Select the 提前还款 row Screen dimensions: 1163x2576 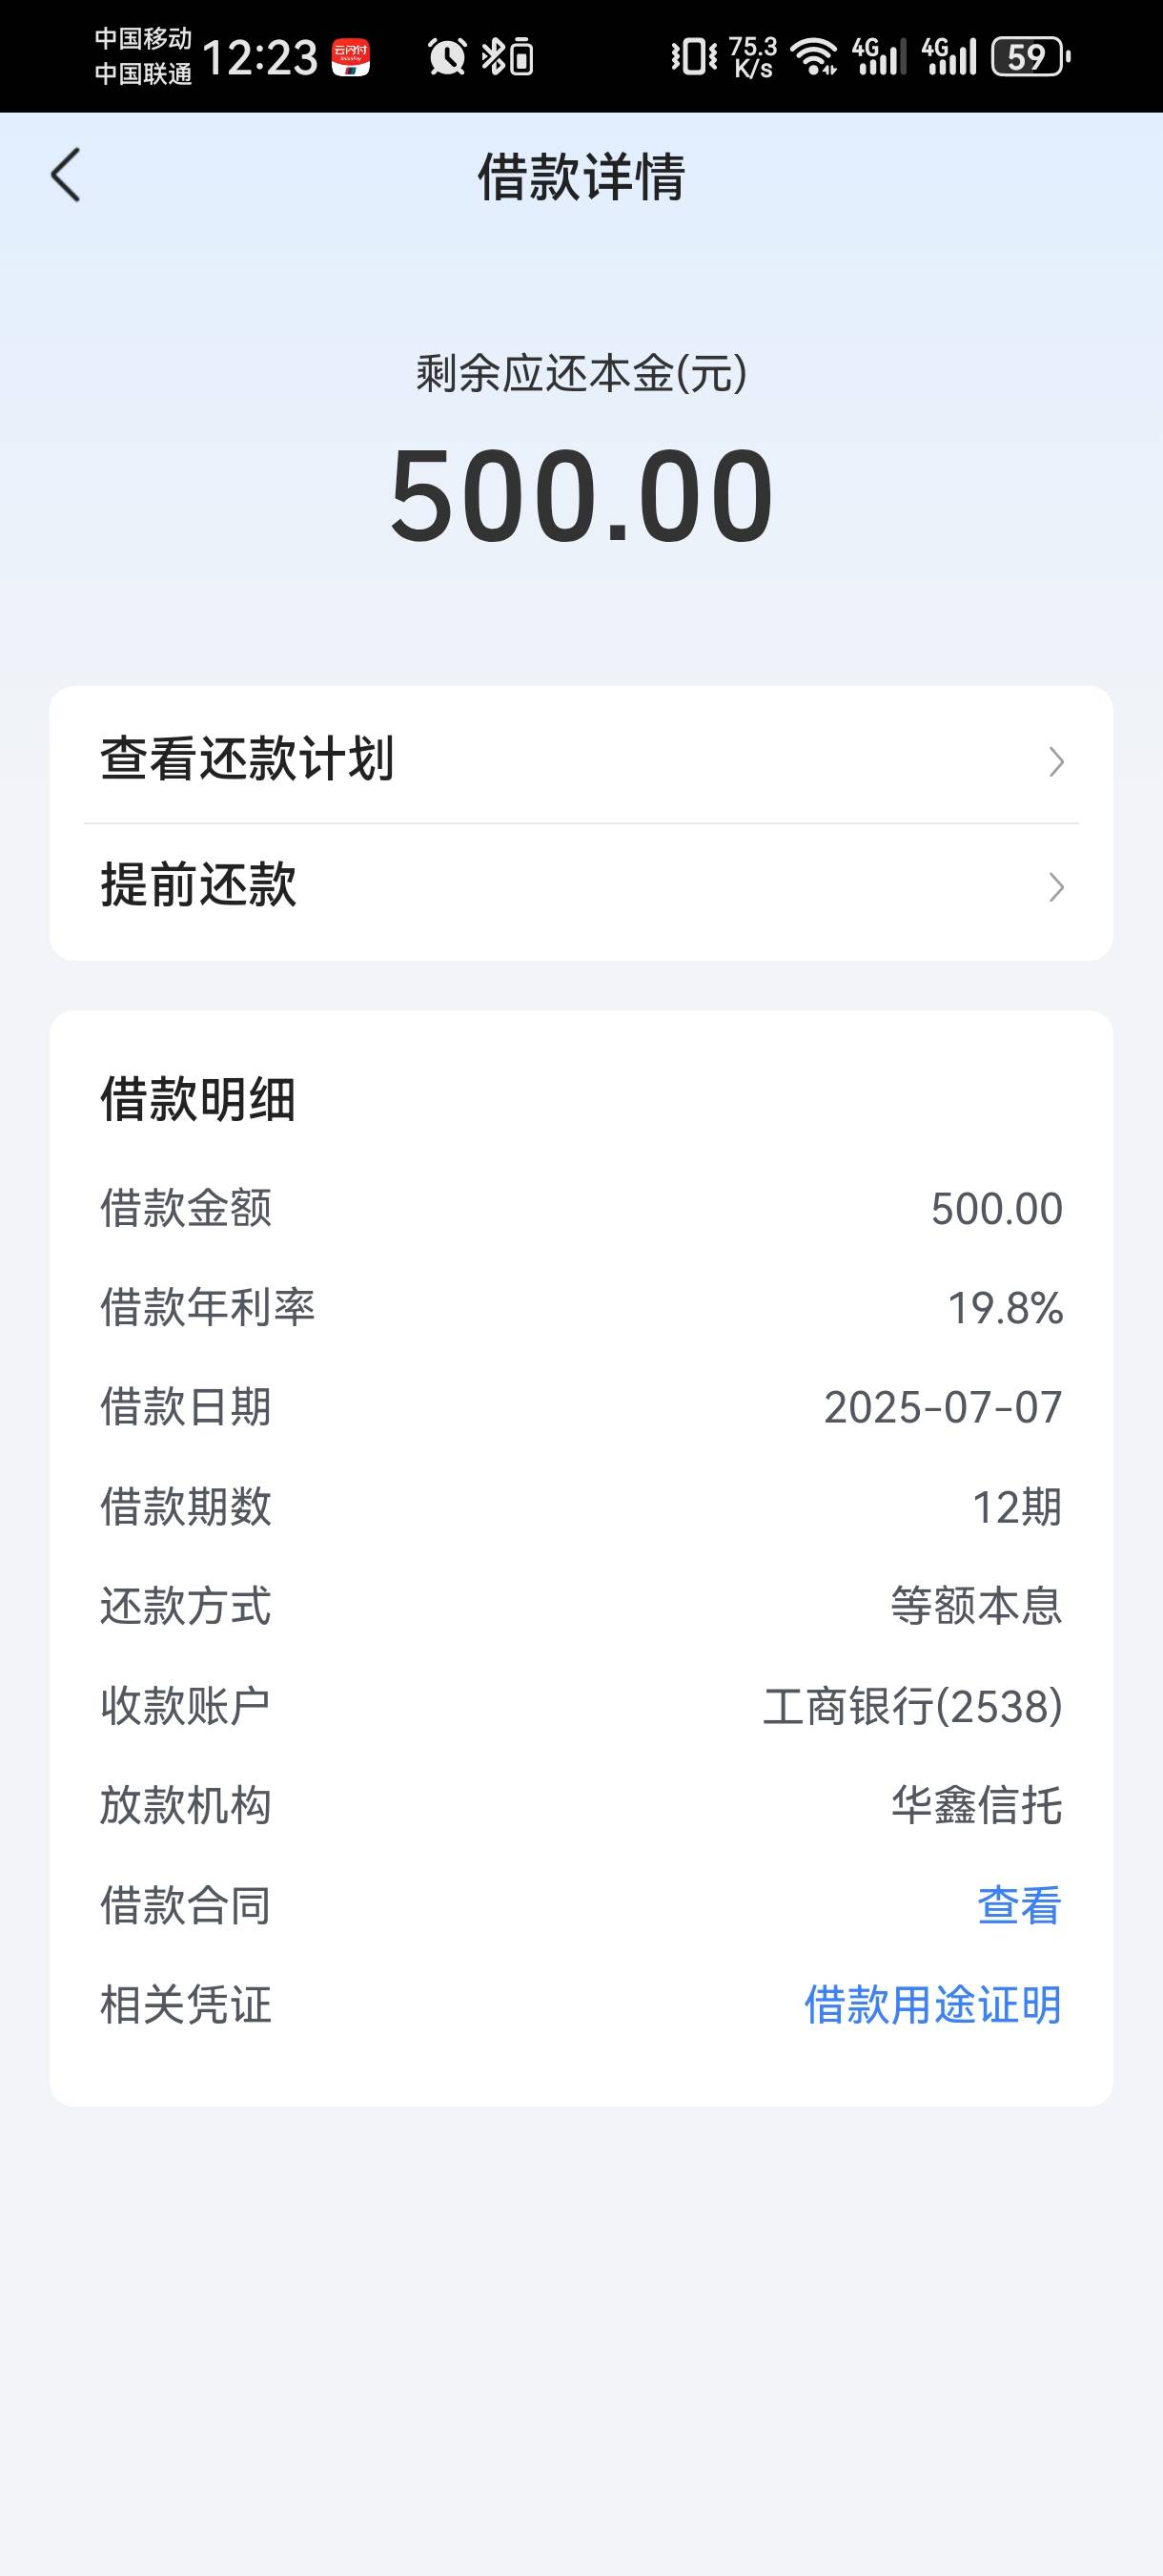click(581, 886)
